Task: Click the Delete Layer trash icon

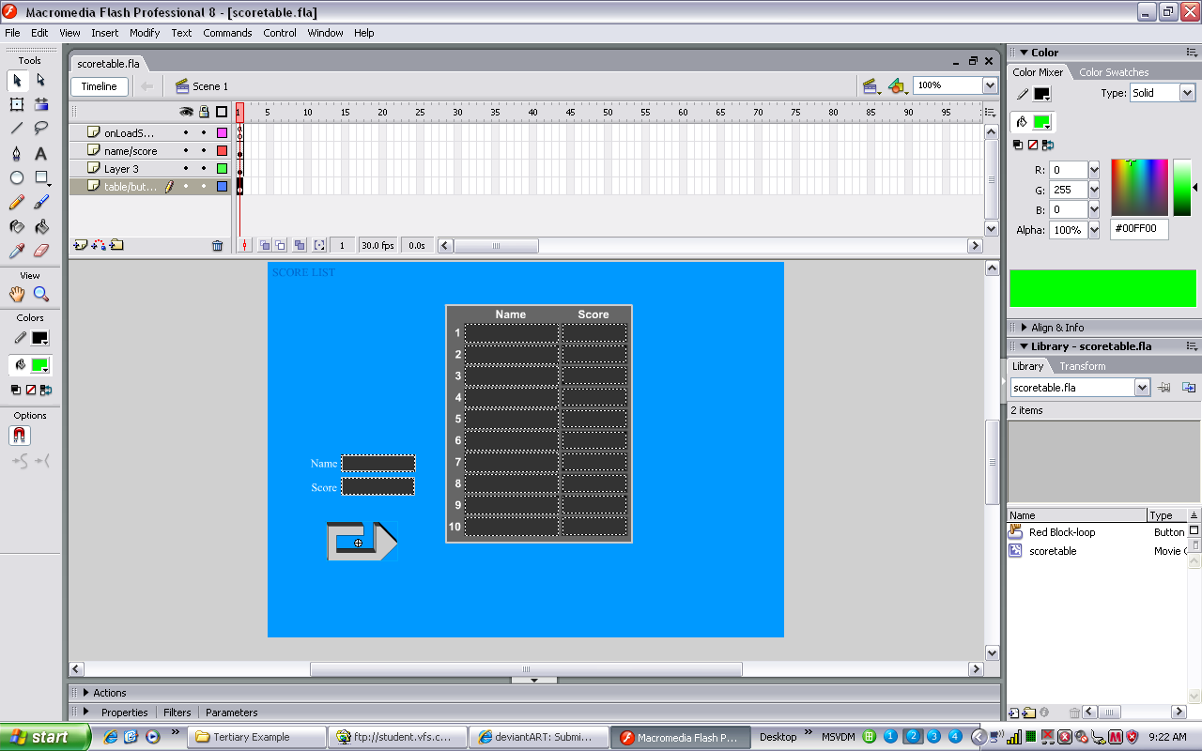Action: [218, 246]
